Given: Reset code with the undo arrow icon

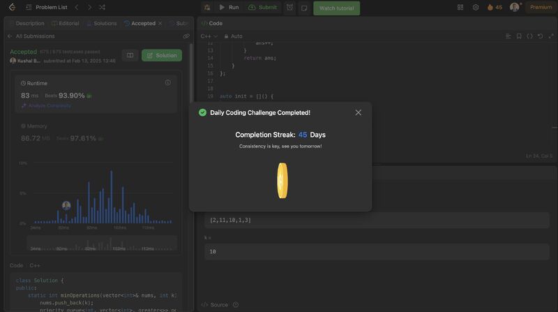Looking at the screenshot, I should (540, 36).
